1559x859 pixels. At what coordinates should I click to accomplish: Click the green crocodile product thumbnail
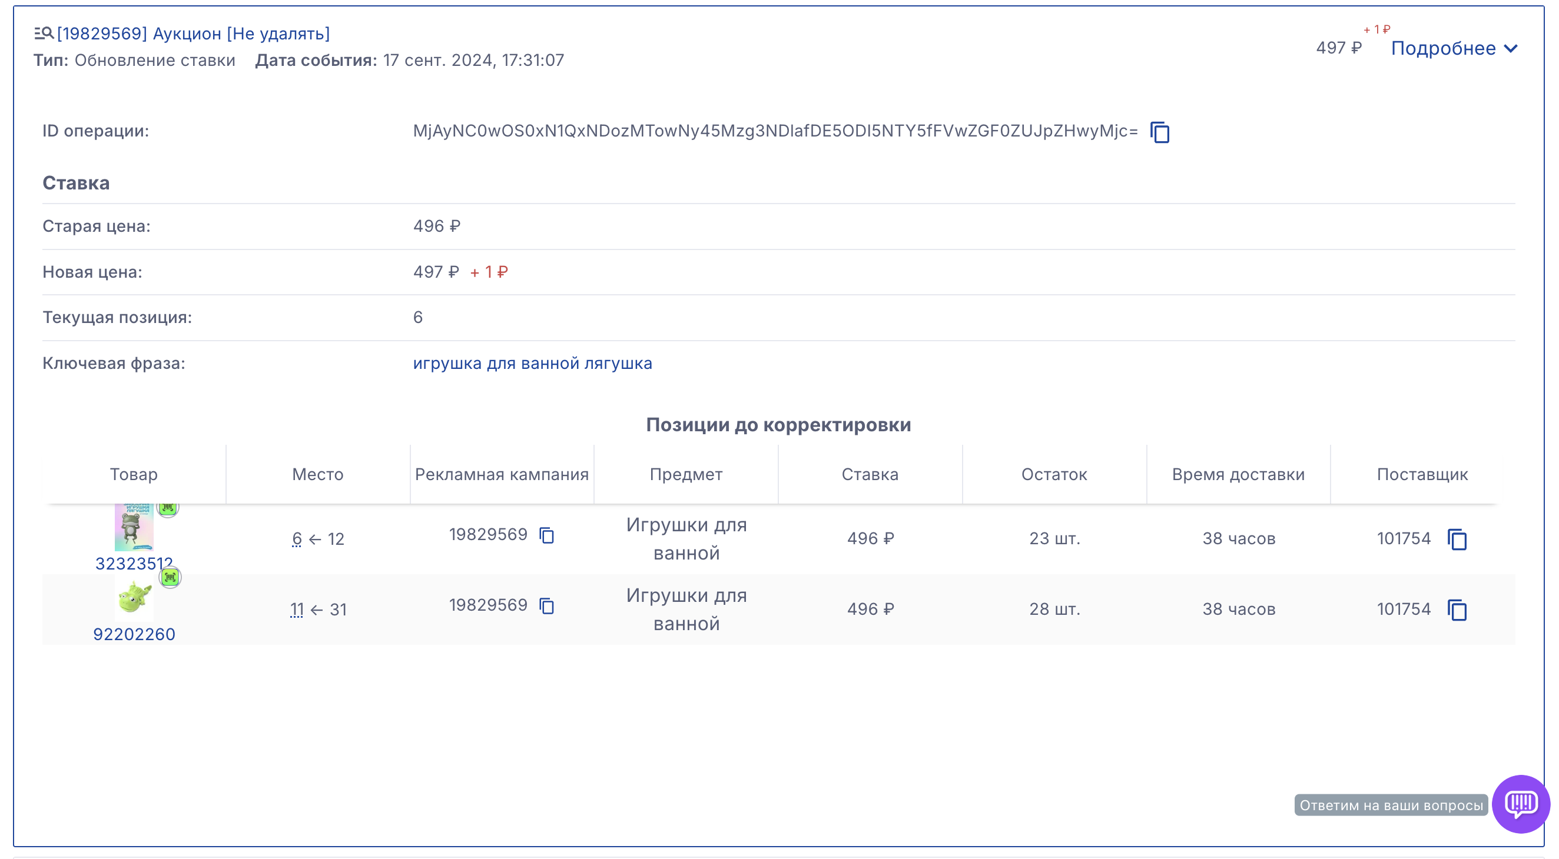tap(134, 598)
